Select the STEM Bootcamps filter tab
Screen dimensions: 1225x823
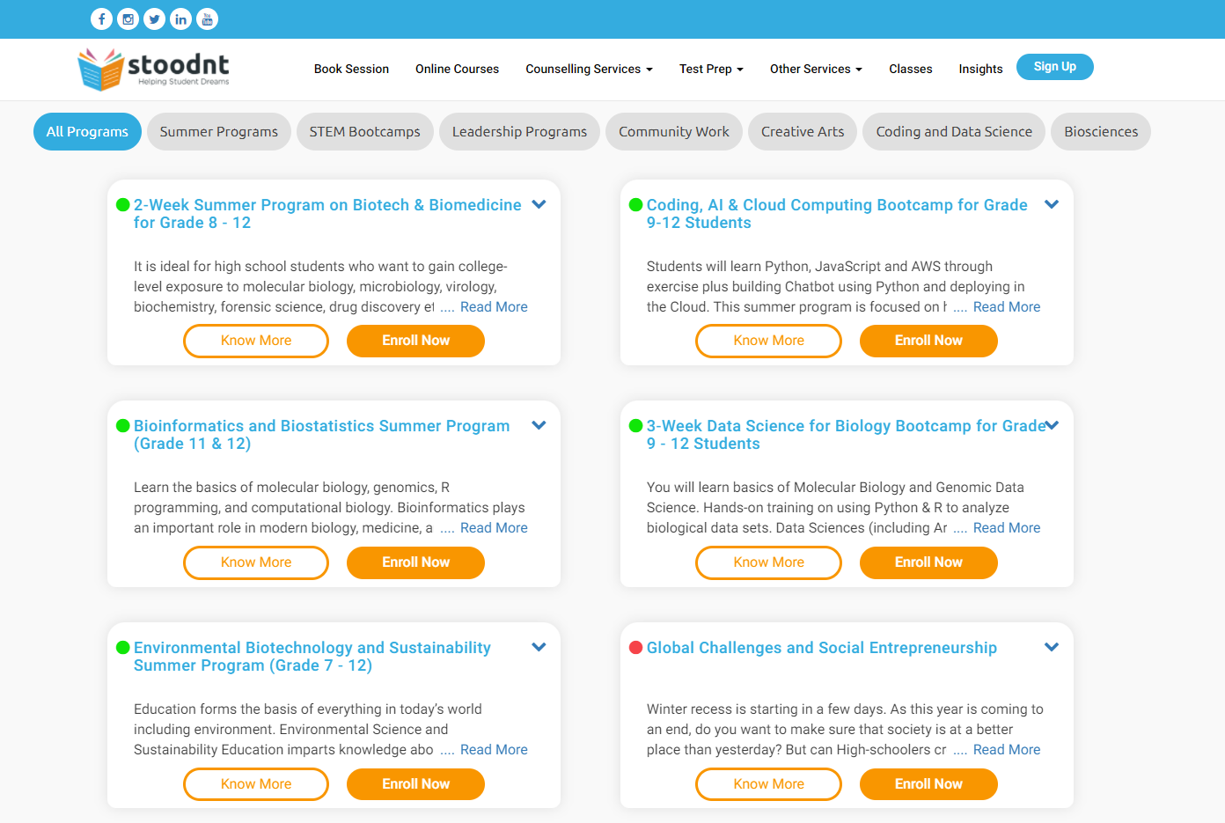364,131
